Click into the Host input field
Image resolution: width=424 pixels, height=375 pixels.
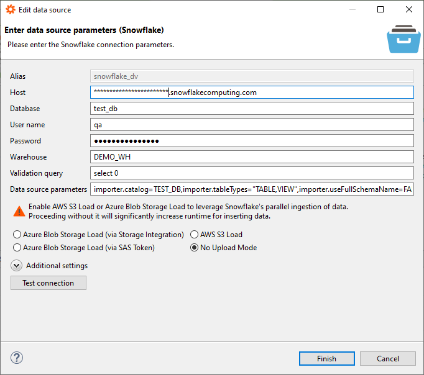coord(251,93)
